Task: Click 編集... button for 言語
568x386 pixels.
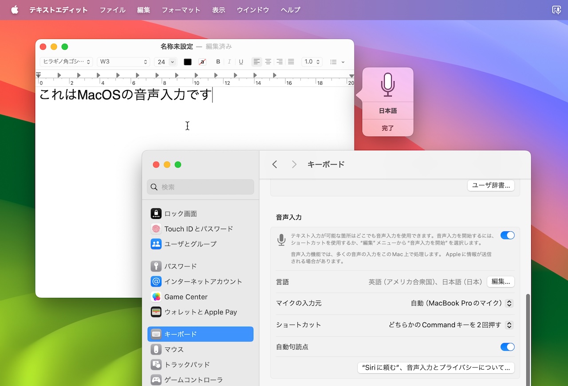Action: (501, 282)
